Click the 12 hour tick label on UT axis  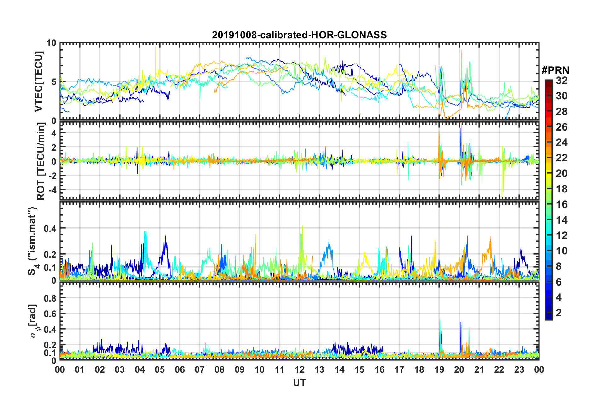299,369
